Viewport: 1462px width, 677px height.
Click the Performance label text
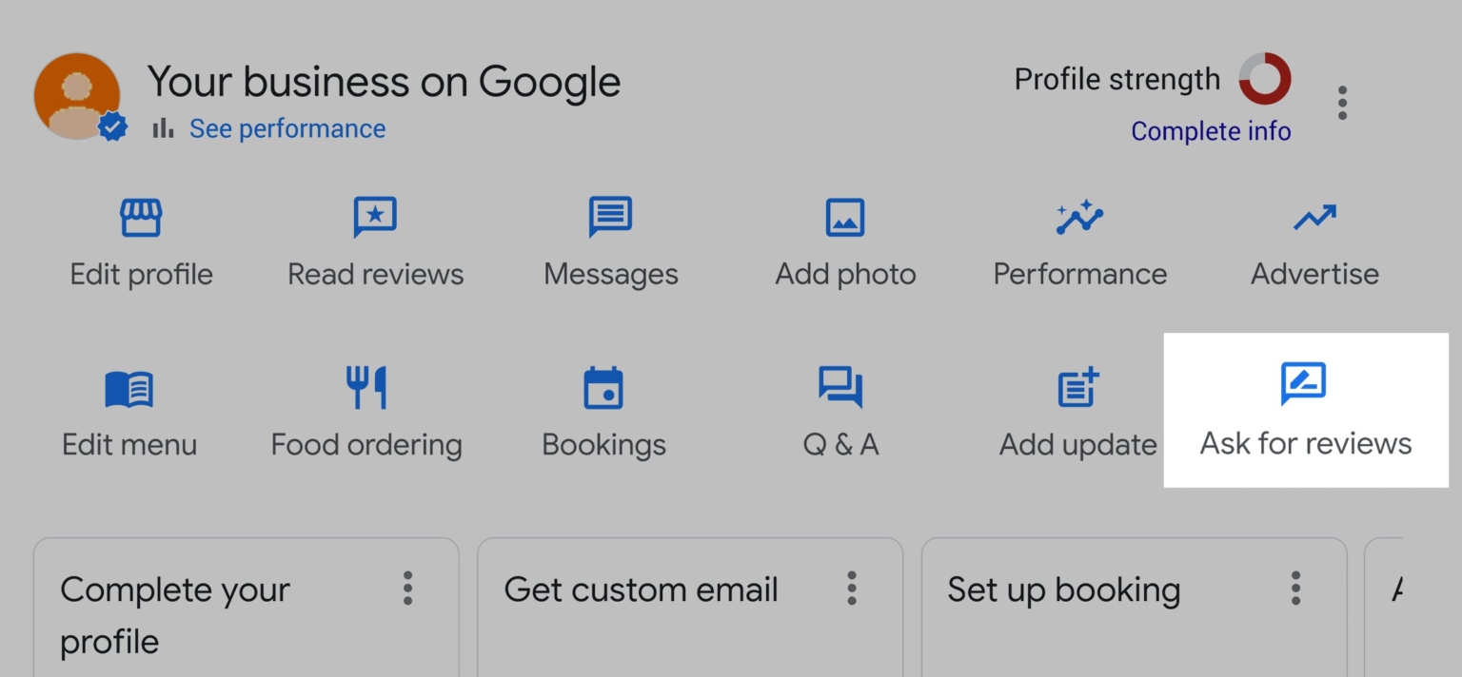1080,274
